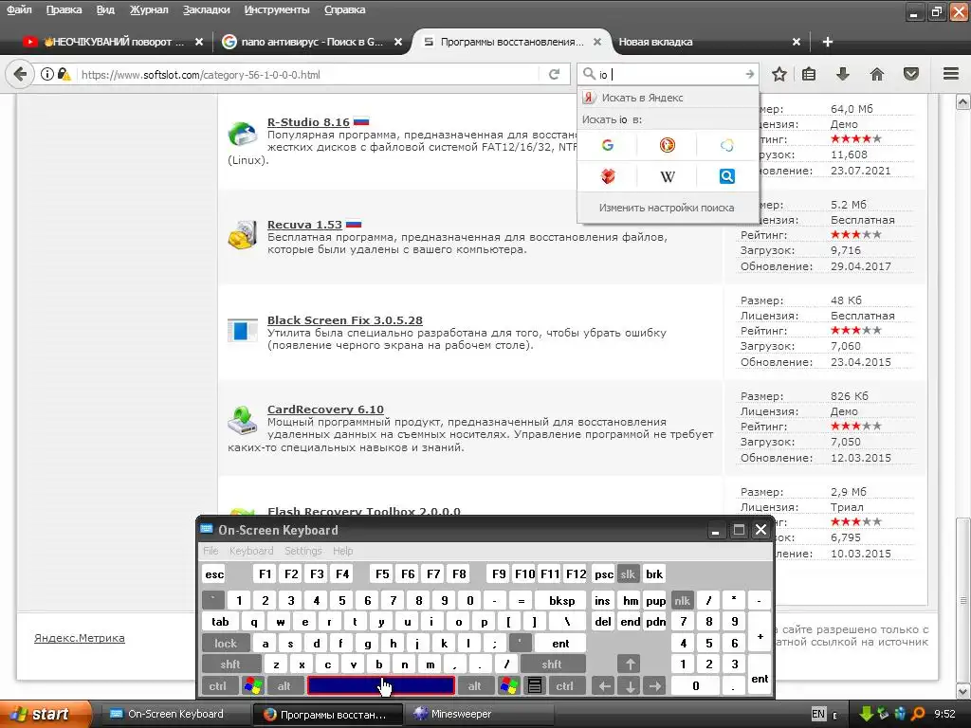Click the space bar on On-Screen Keyboard
Image resolution: width=971 pixels, height=728 pixels.
coord(381,686)
